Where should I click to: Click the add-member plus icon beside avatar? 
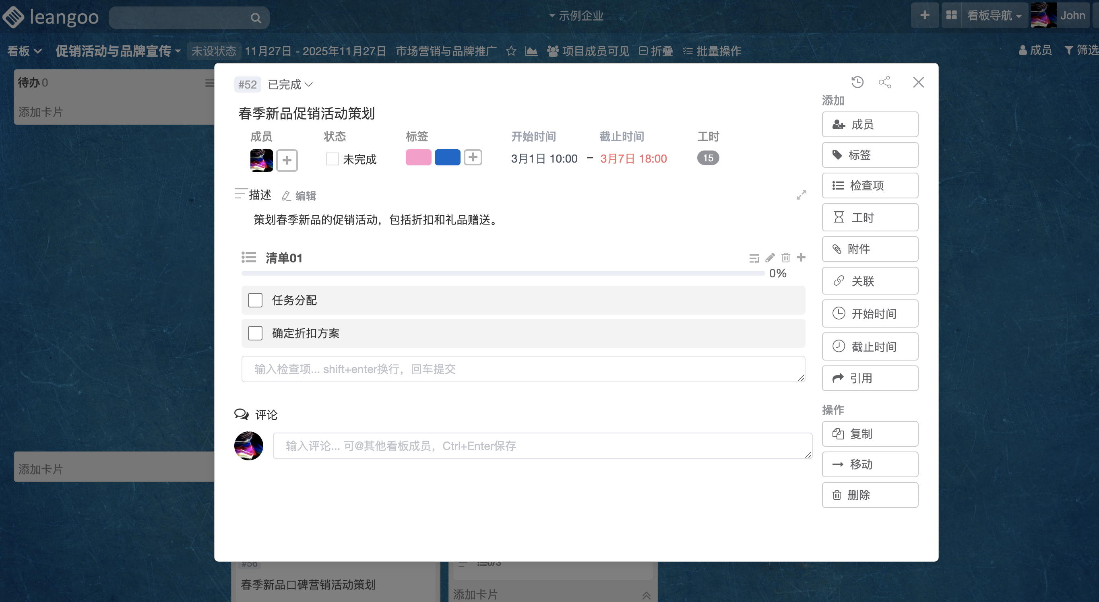coord(287,160)
